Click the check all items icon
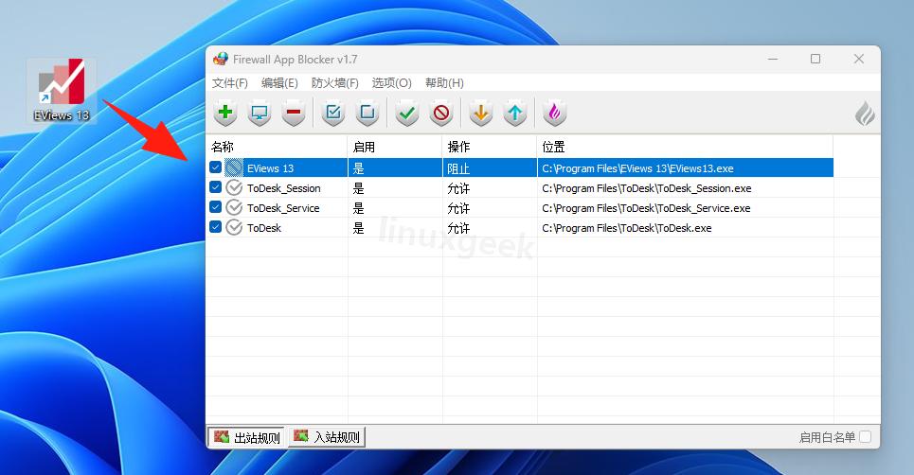The width and height of the screenshot is (914, 475). (x=333, y=113)
